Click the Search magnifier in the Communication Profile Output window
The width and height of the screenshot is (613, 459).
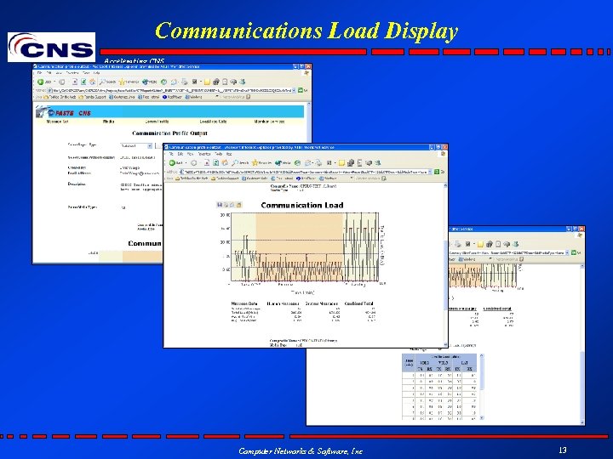102,82
